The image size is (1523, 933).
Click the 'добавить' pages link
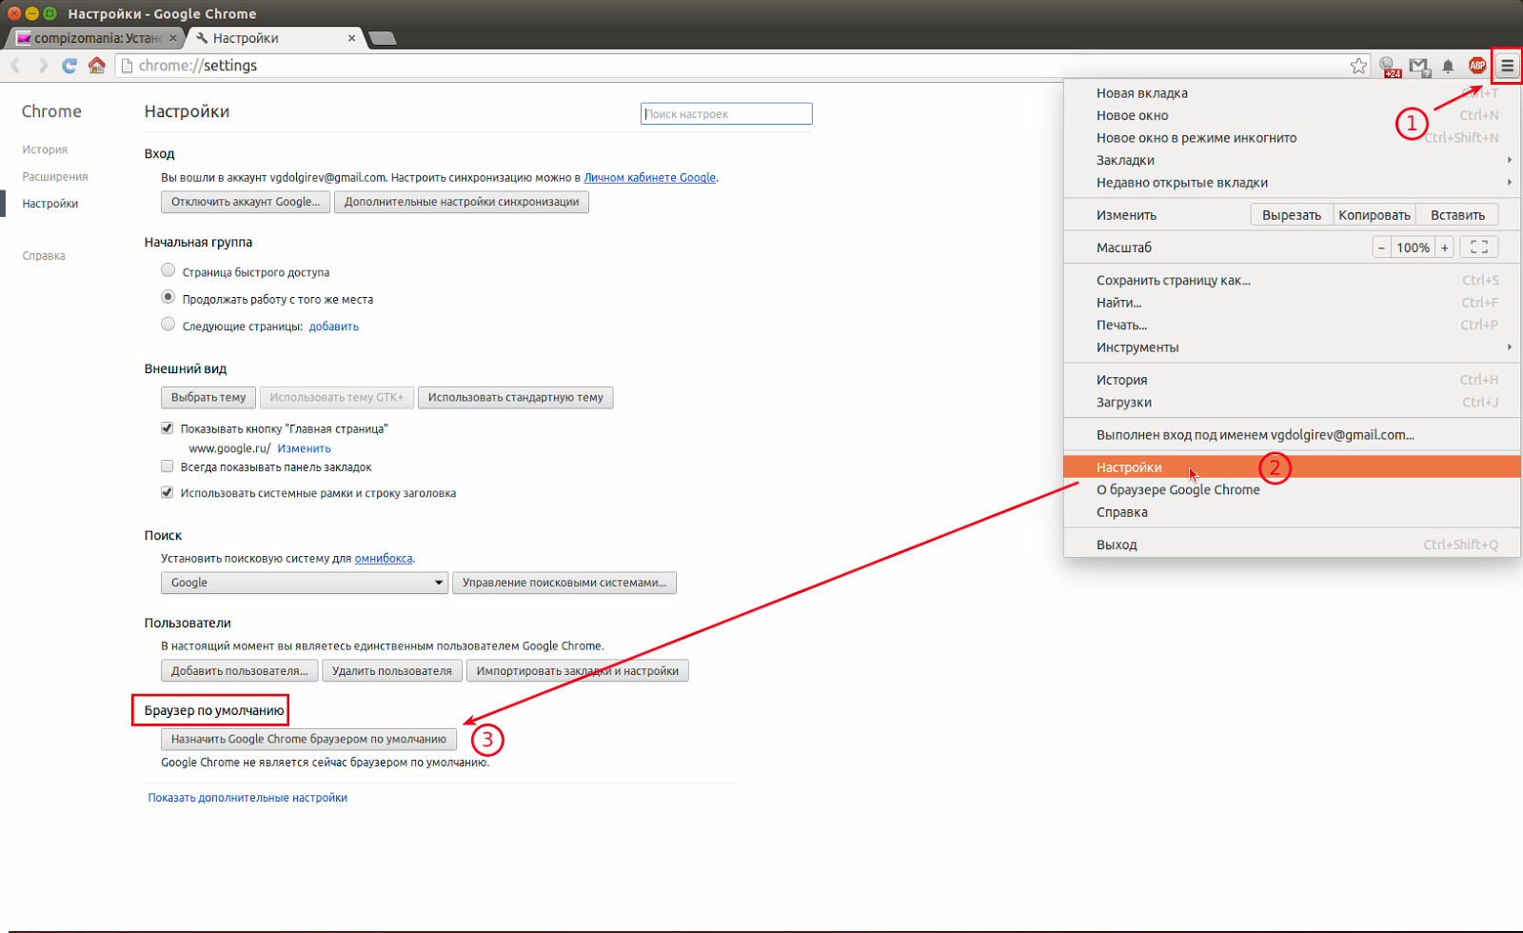tap(334, 327)
